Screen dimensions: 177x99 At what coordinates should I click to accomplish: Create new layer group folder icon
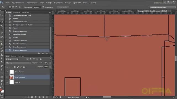(x=40, y=97)
